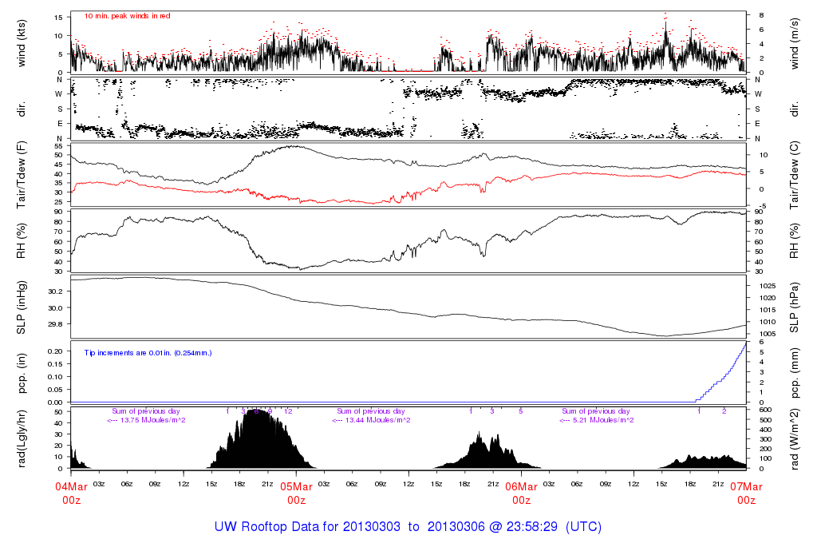Image resolution: width=817 pixels, height=559 pixels.
Task: Select the '1020' hPa tick label
Action: click(767, 299)
